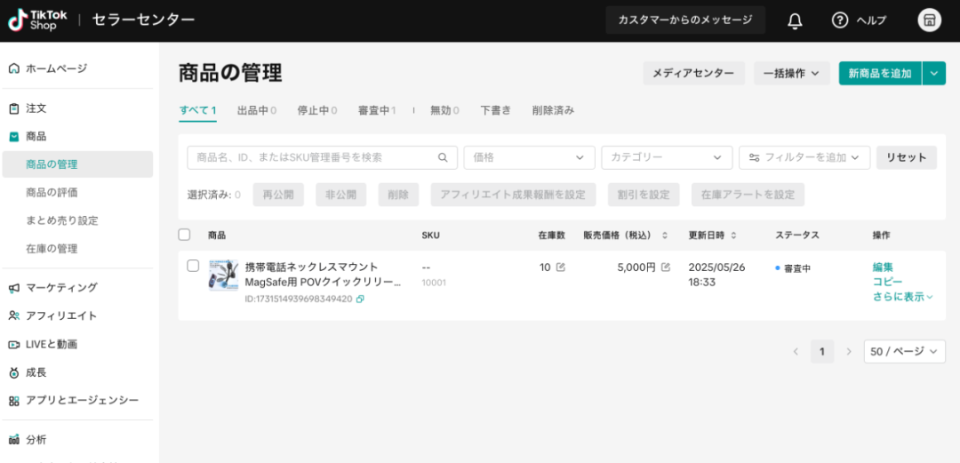The width and height of the screenshot is (960, 463).
Task: Open the 価格 dropdown filter
Action: click(x=529, y=157)
